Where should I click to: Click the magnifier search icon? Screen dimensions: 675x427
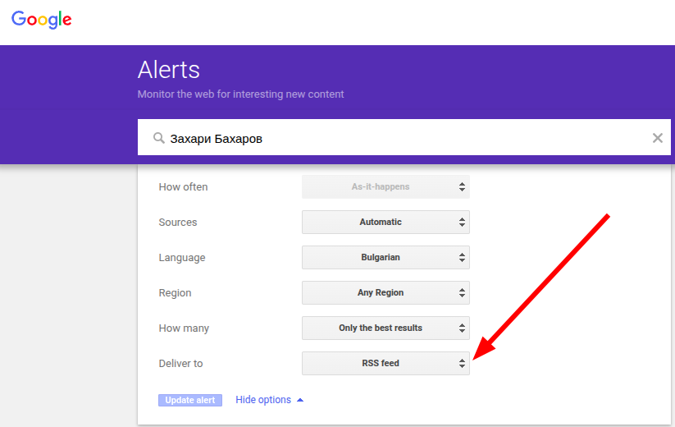coord(159,138)
